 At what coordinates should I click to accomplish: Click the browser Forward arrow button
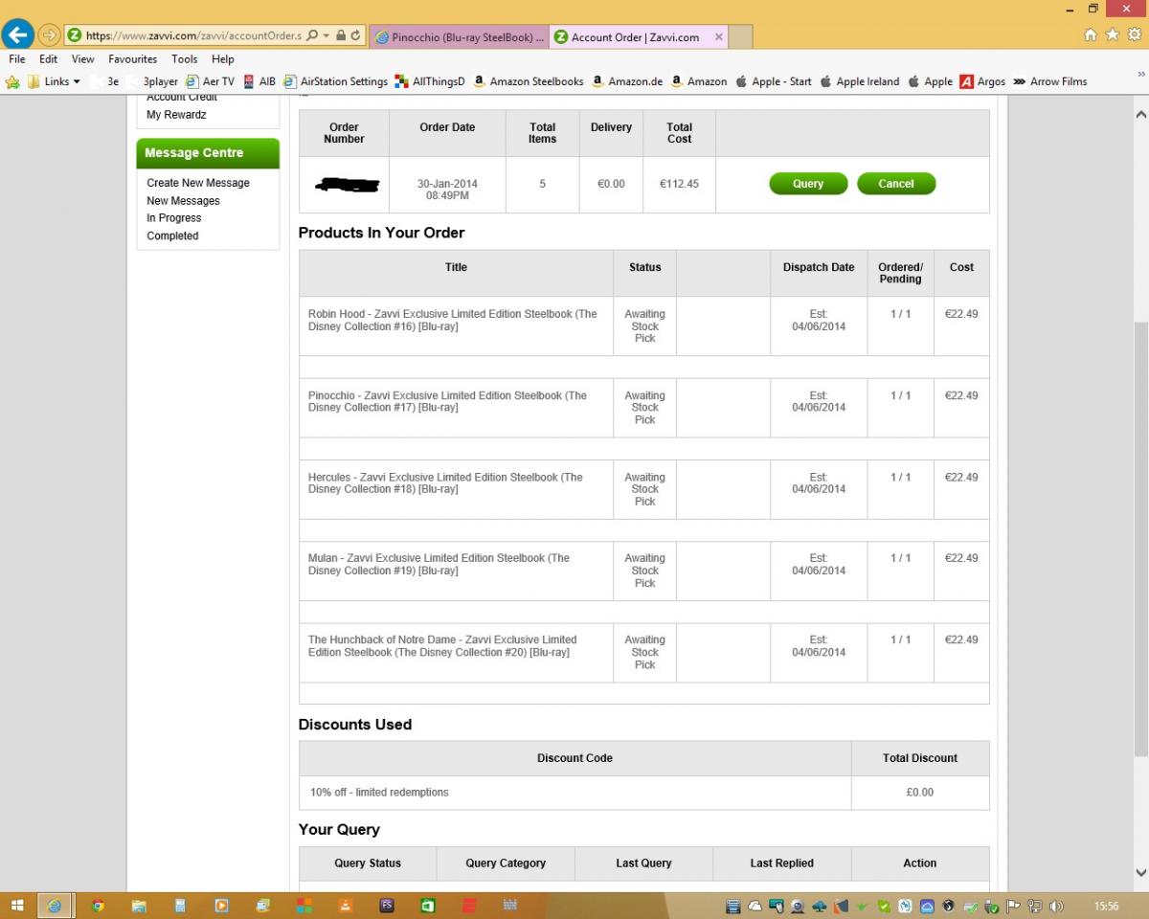point(49,36)
